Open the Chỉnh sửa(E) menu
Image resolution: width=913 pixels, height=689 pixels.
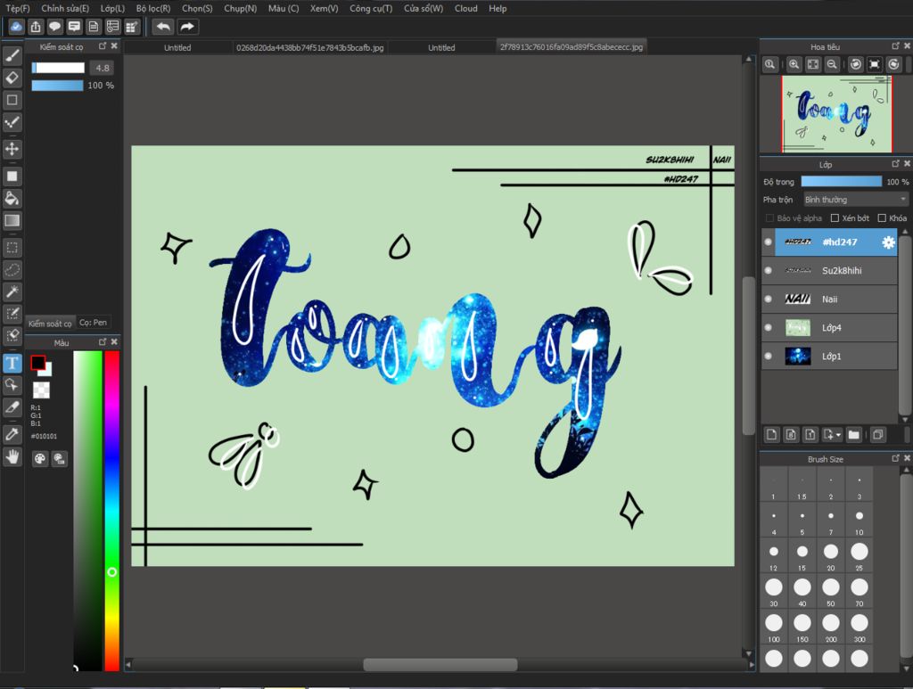coord(65,8)
